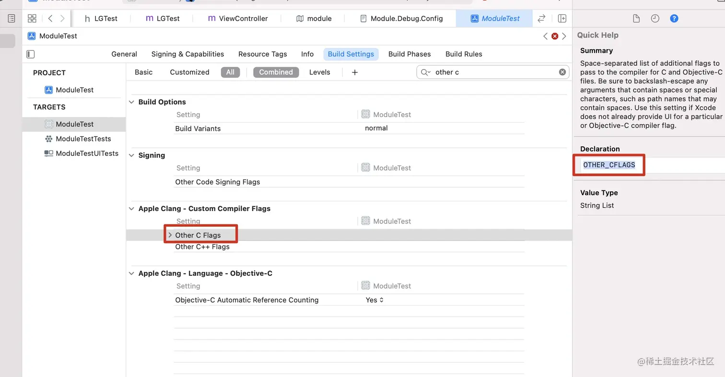Viewport: 725px width, 377px height.
Task: Add an editor pane on the right
Action: [x=562, y=19]
